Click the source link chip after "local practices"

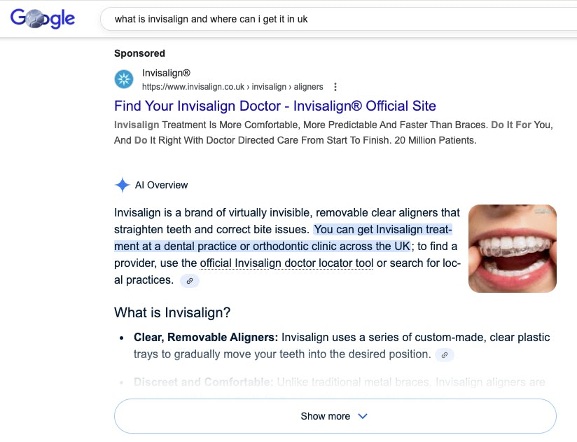[190, 280]
